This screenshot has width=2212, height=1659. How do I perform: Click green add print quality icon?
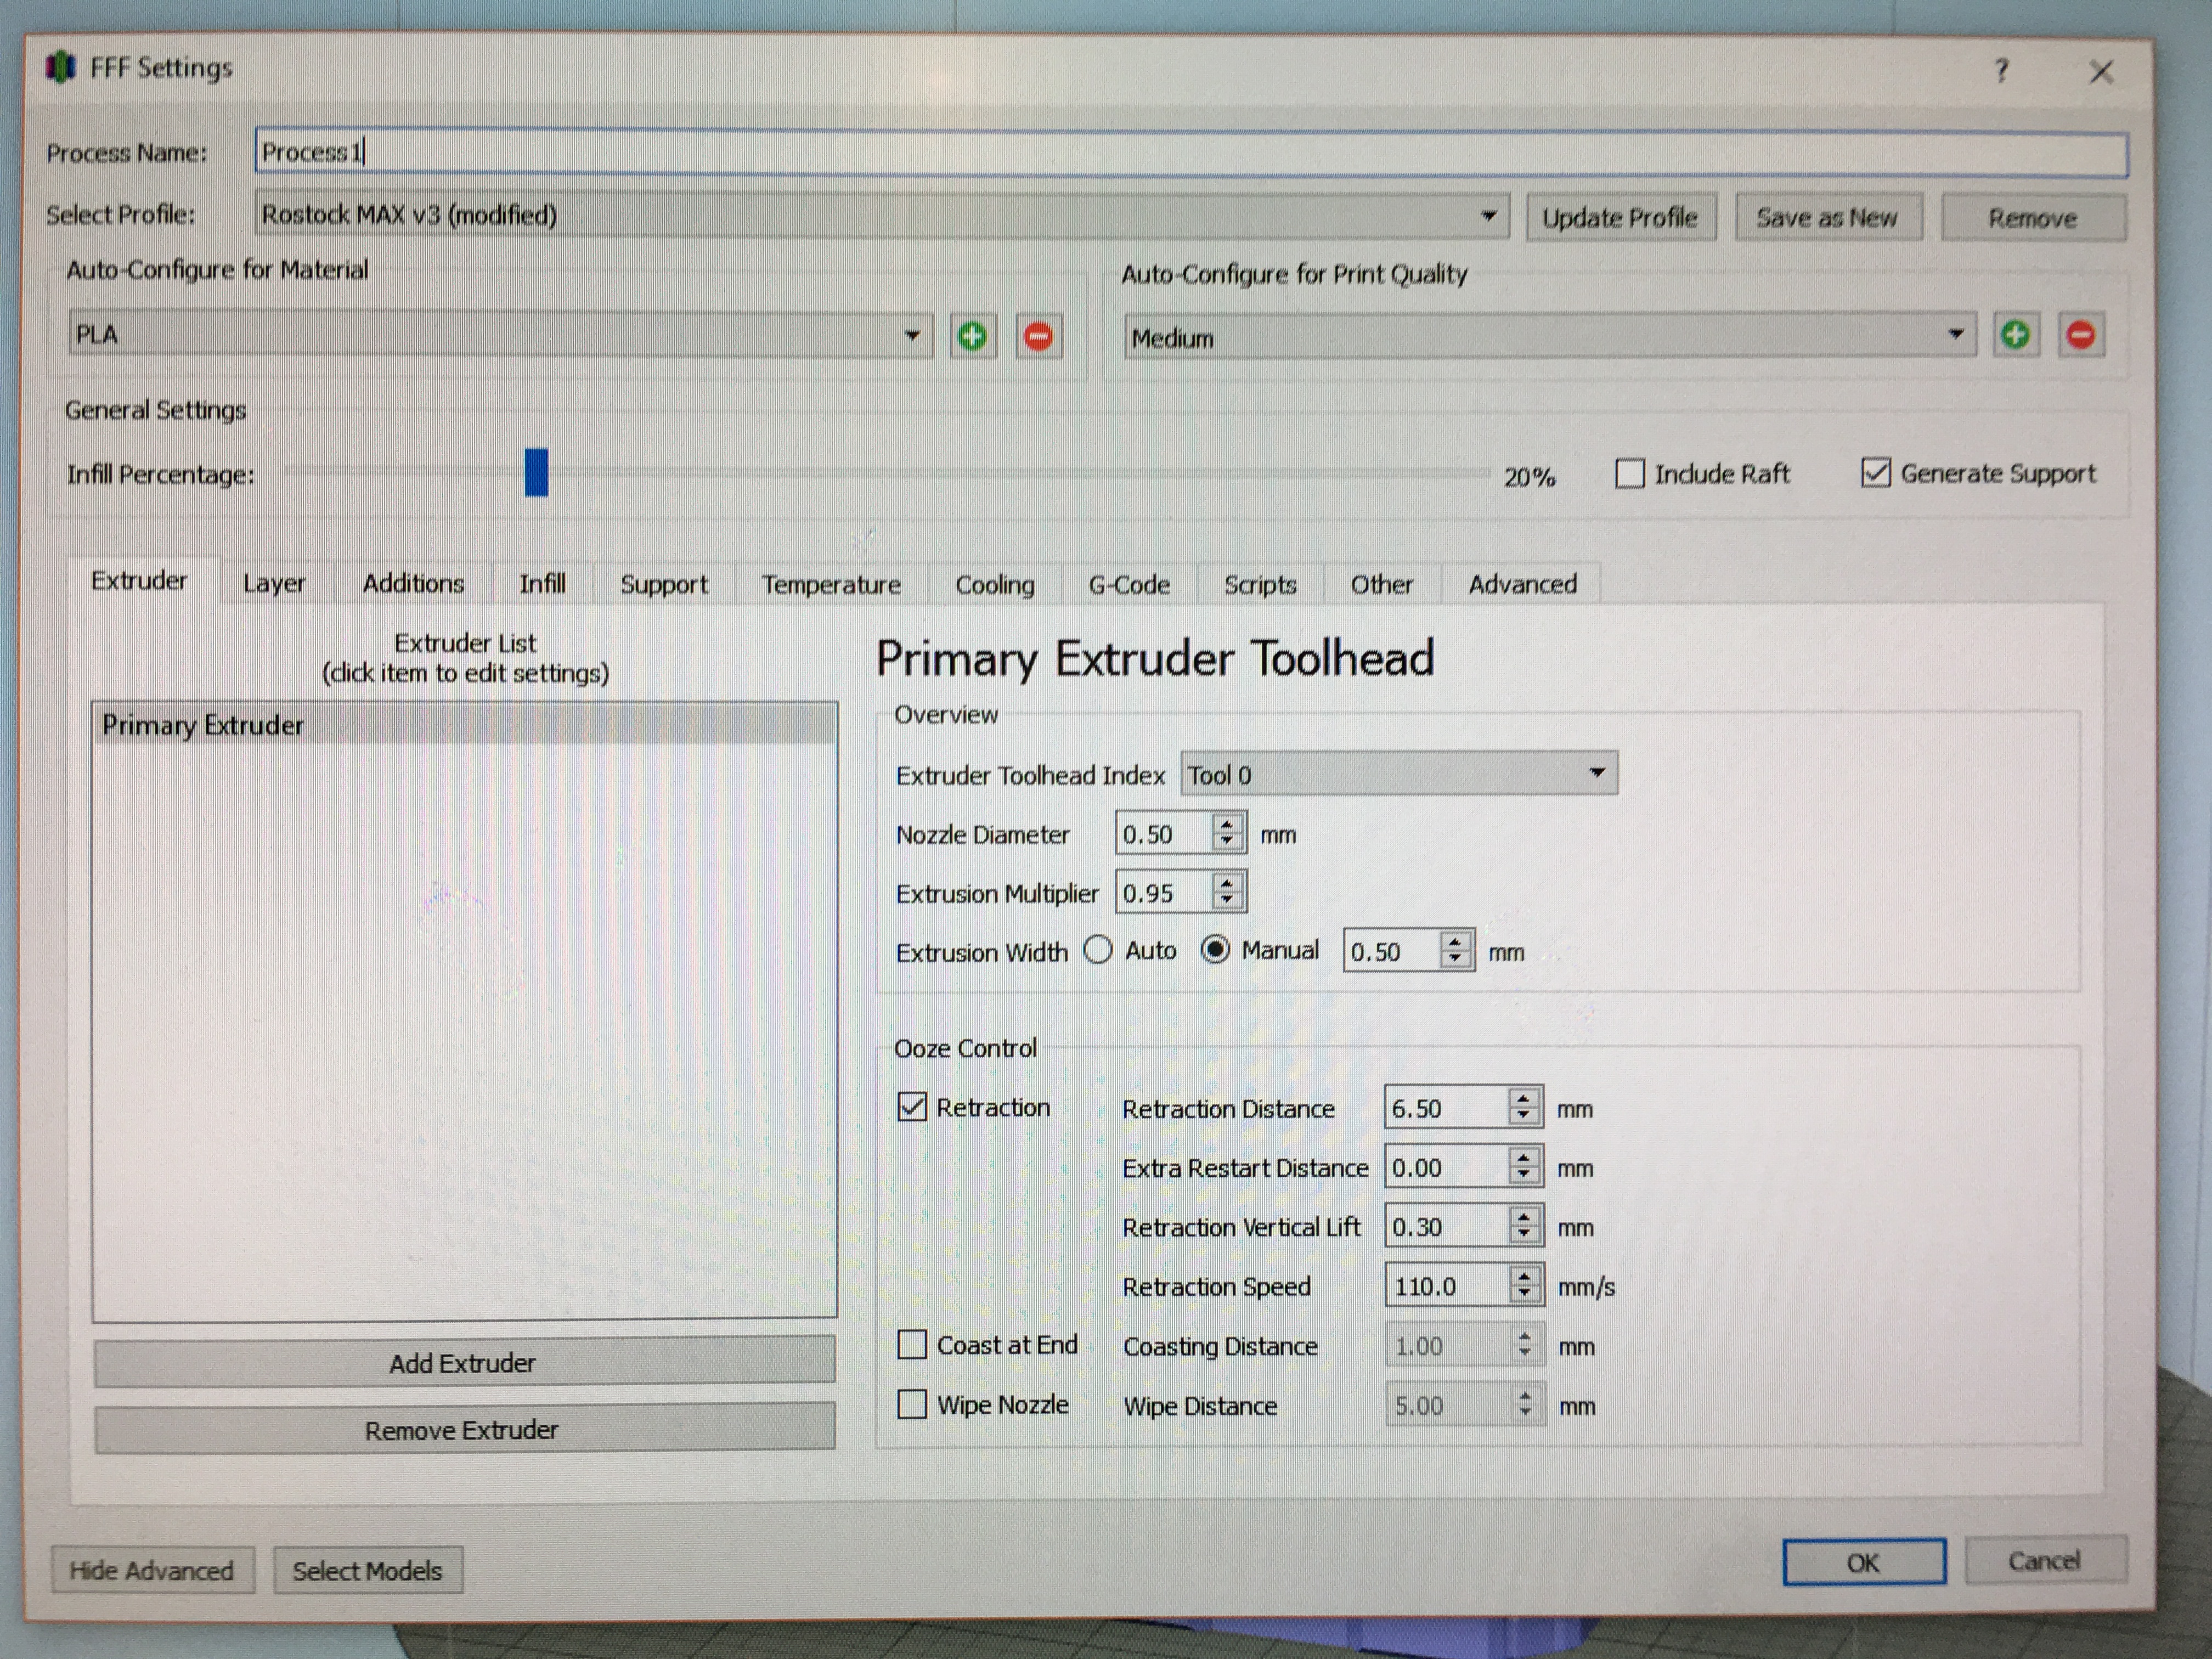[2015, 335]
